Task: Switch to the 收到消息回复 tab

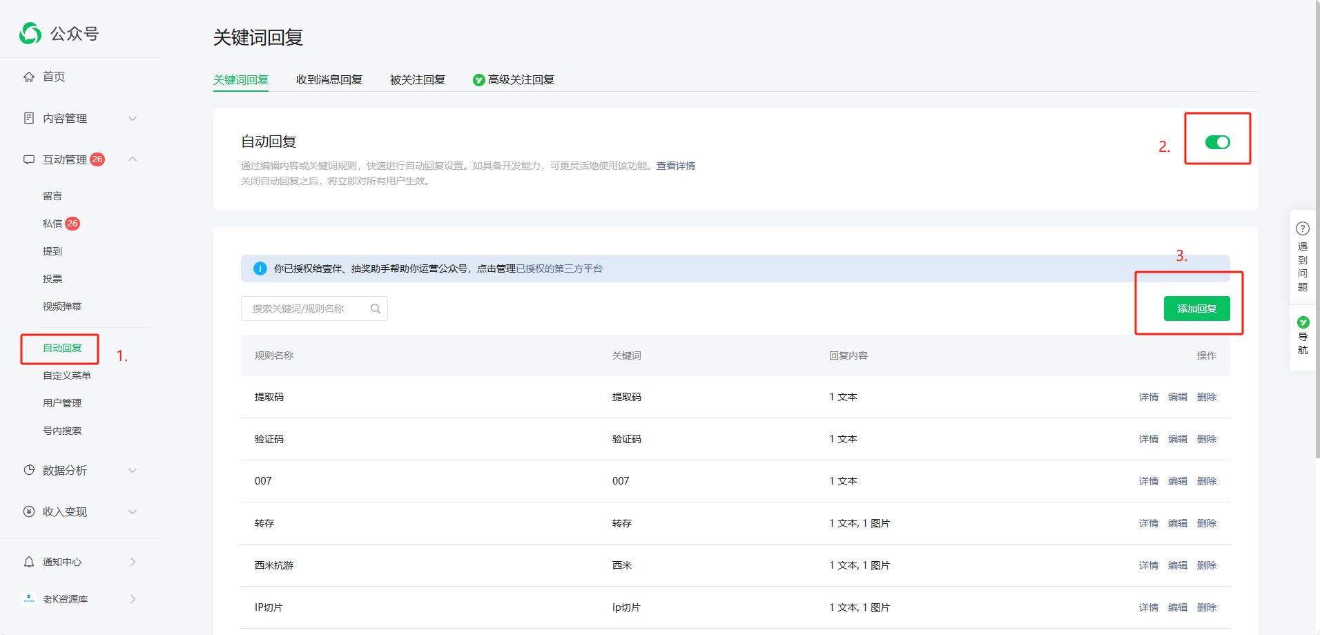Action: pyautogui.click(x=329, y=80)
